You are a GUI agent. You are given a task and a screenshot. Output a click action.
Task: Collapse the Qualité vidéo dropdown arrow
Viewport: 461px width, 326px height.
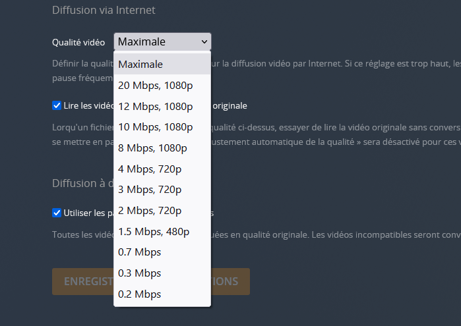click(x=204, y=41)
